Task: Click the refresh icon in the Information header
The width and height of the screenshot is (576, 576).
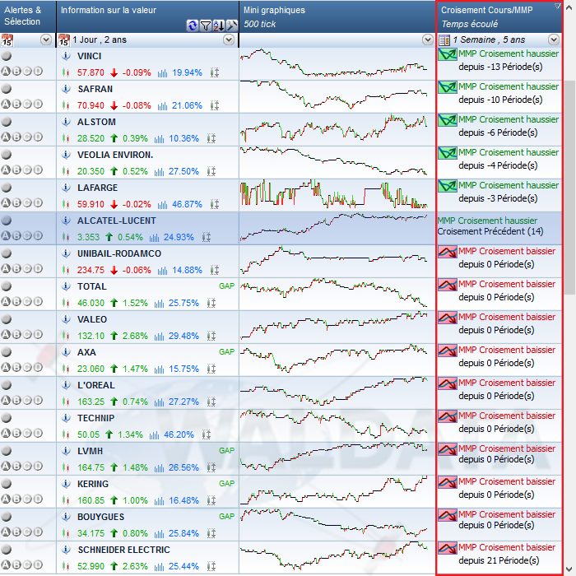Action: click(x=192, y=25)
